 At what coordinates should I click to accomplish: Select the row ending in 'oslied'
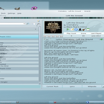pyautogui.click(x=19, y=64)
